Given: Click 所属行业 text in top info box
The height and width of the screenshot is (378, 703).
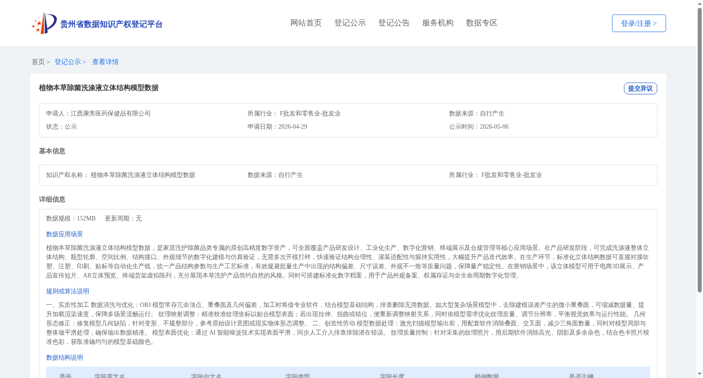Looking at the screenshot, I should tap(294, 113).
